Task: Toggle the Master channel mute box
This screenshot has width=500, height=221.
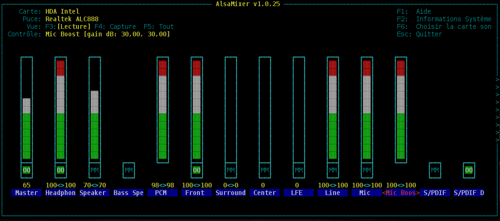Action: click(x=26, y=170)
